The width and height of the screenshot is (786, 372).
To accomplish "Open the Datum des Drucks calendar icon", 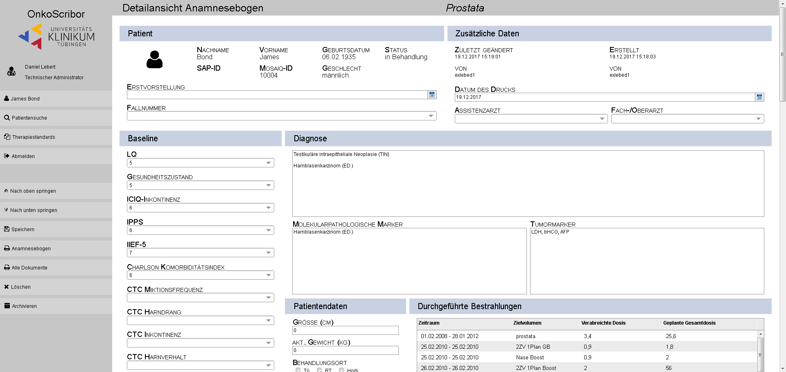I will click(x=759, y=97).
